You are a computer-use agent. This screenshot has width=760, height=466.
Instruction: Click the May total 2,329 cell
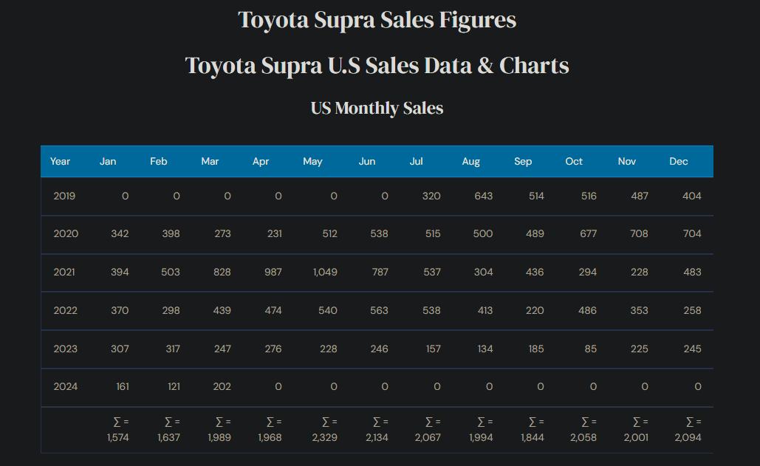click(325, 430)
